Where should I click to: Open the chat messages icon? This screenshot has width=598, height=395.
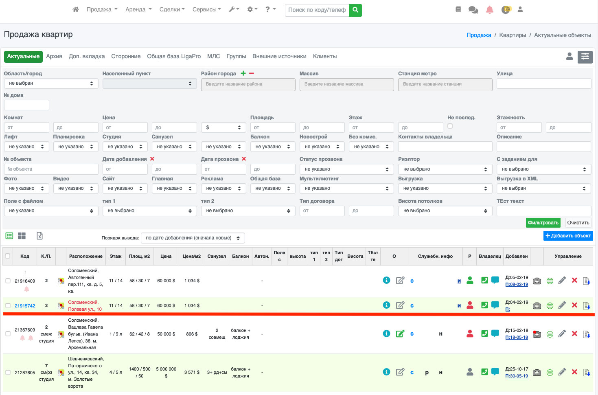(473, 10)
